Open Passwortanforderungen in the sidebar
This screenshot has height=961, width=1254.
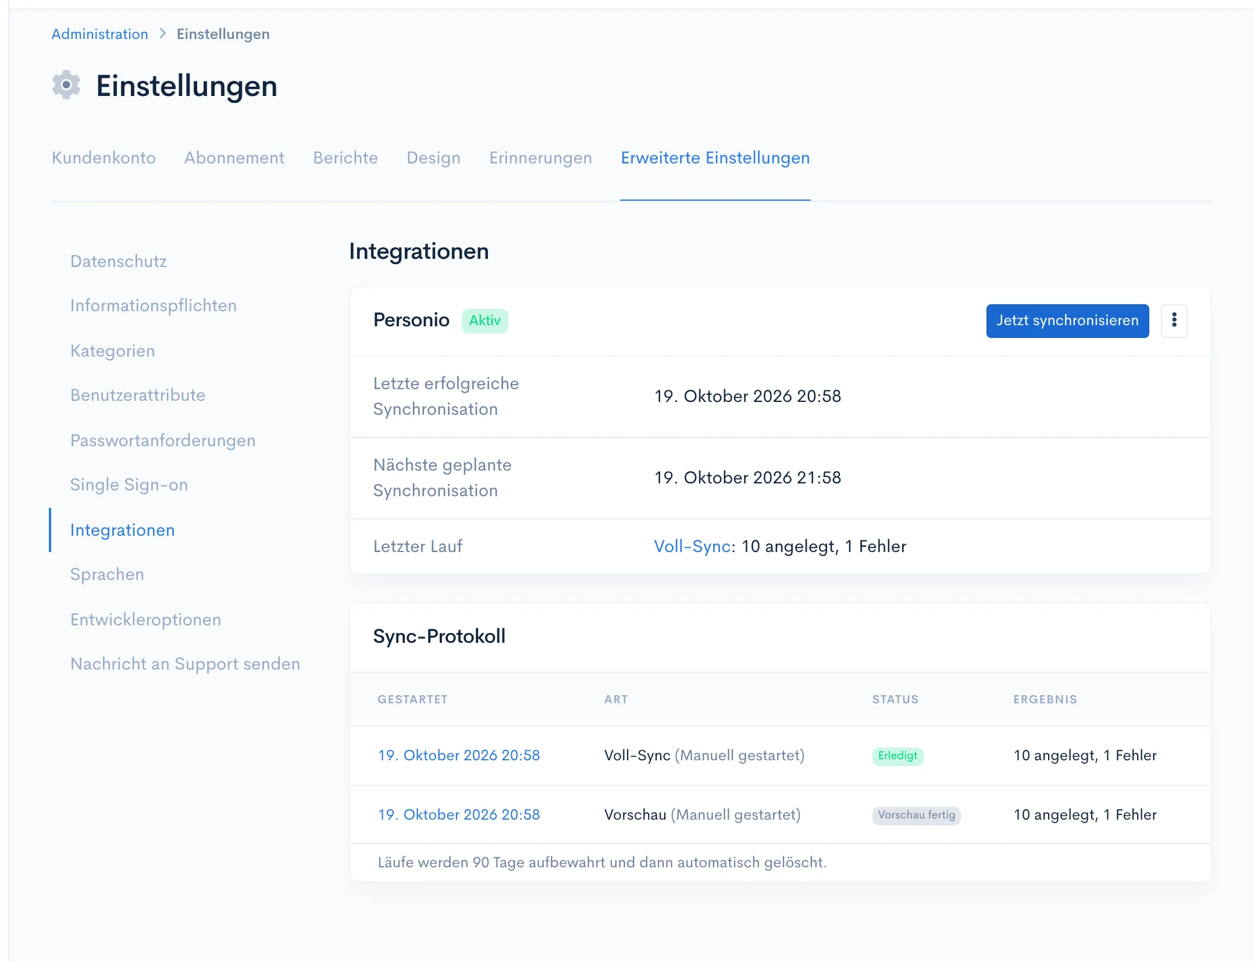[x=163, y=440]
